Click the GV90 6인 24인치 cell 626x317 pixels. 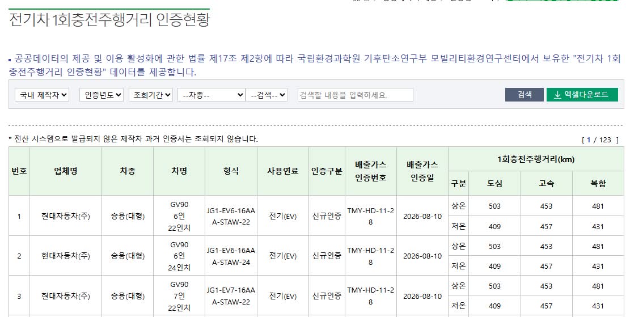tap(179, 256)
